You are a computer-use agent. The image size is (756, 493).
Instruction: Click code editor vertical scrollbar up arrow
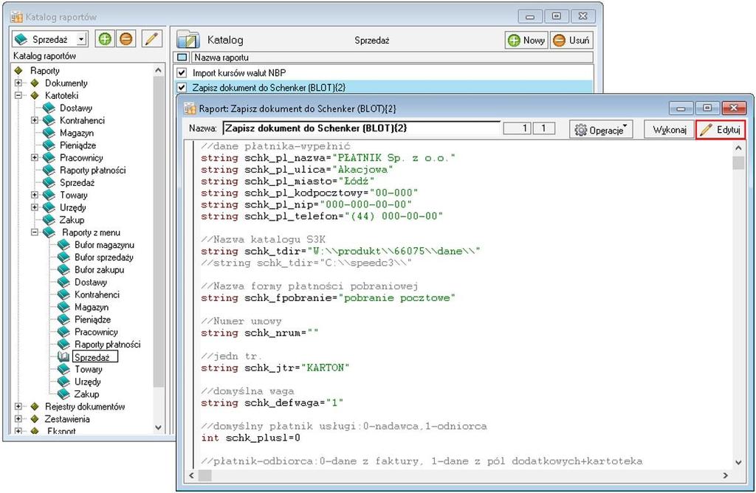click(738, 148)
